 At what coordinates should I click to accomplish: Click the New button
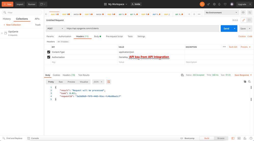pos(7,4)
